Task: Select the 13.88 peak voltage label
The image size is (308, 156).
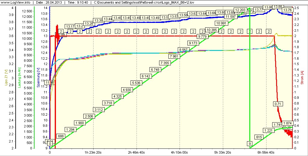Action: [x=278, y=7]
